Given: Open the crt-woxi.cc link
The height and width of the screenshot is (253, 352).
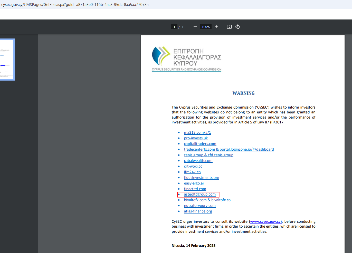Looking at the screenshot, I should 193,166.
